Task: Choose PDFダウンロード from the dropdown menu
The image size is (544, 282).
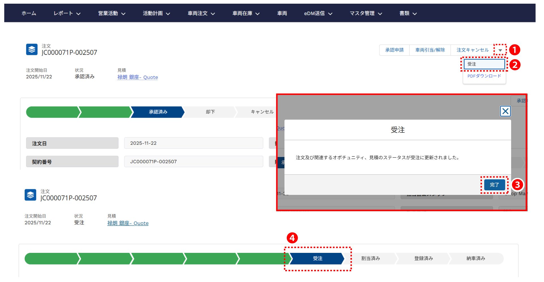Action: point(484,76)
